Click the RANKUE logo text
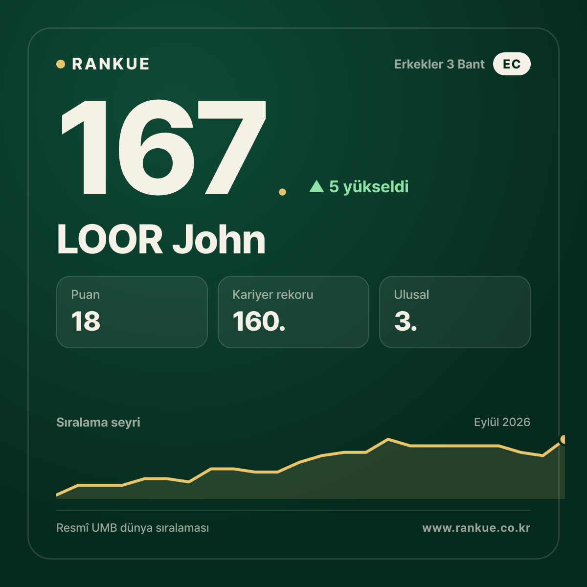587x587 pixels. pos(111,64)
